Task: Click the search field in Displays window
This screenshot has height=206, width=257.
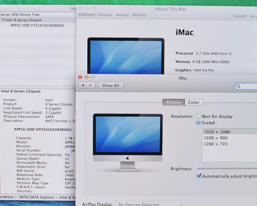Action: 246,86
